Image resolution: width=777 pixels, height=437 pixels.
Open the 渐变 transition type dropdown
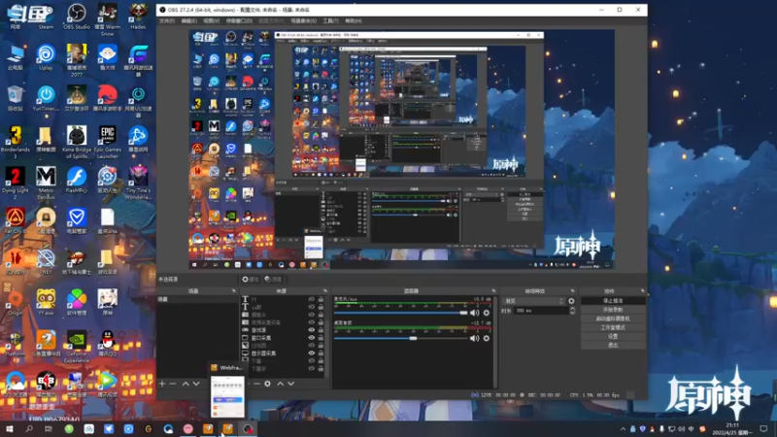click(533, 301)
